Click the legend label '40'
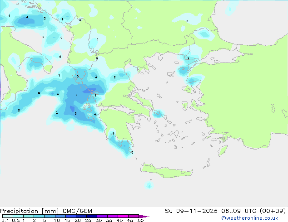This screenshot has height=222, width=288. (119, 220)
